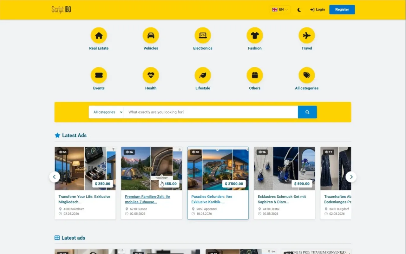Viewport: 406px width, 254px height.
Task: Click the '3400 Burgdorf' location text
Action: 340,209
